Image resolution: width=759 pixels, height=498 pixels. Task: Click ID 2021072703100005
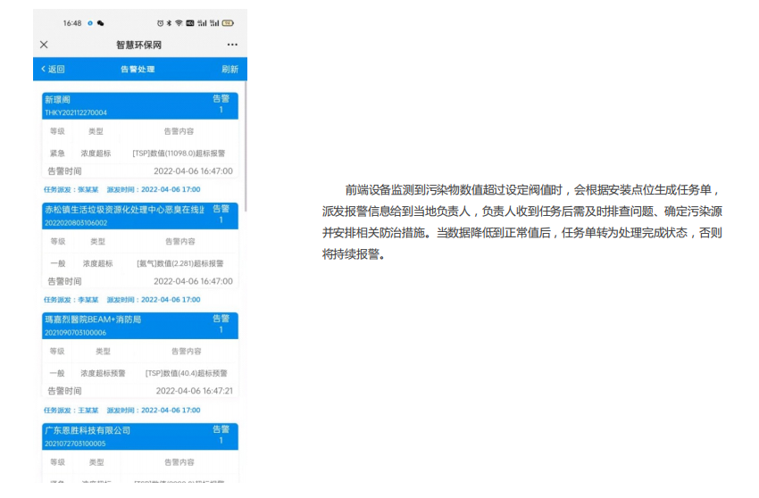point(75,444)
